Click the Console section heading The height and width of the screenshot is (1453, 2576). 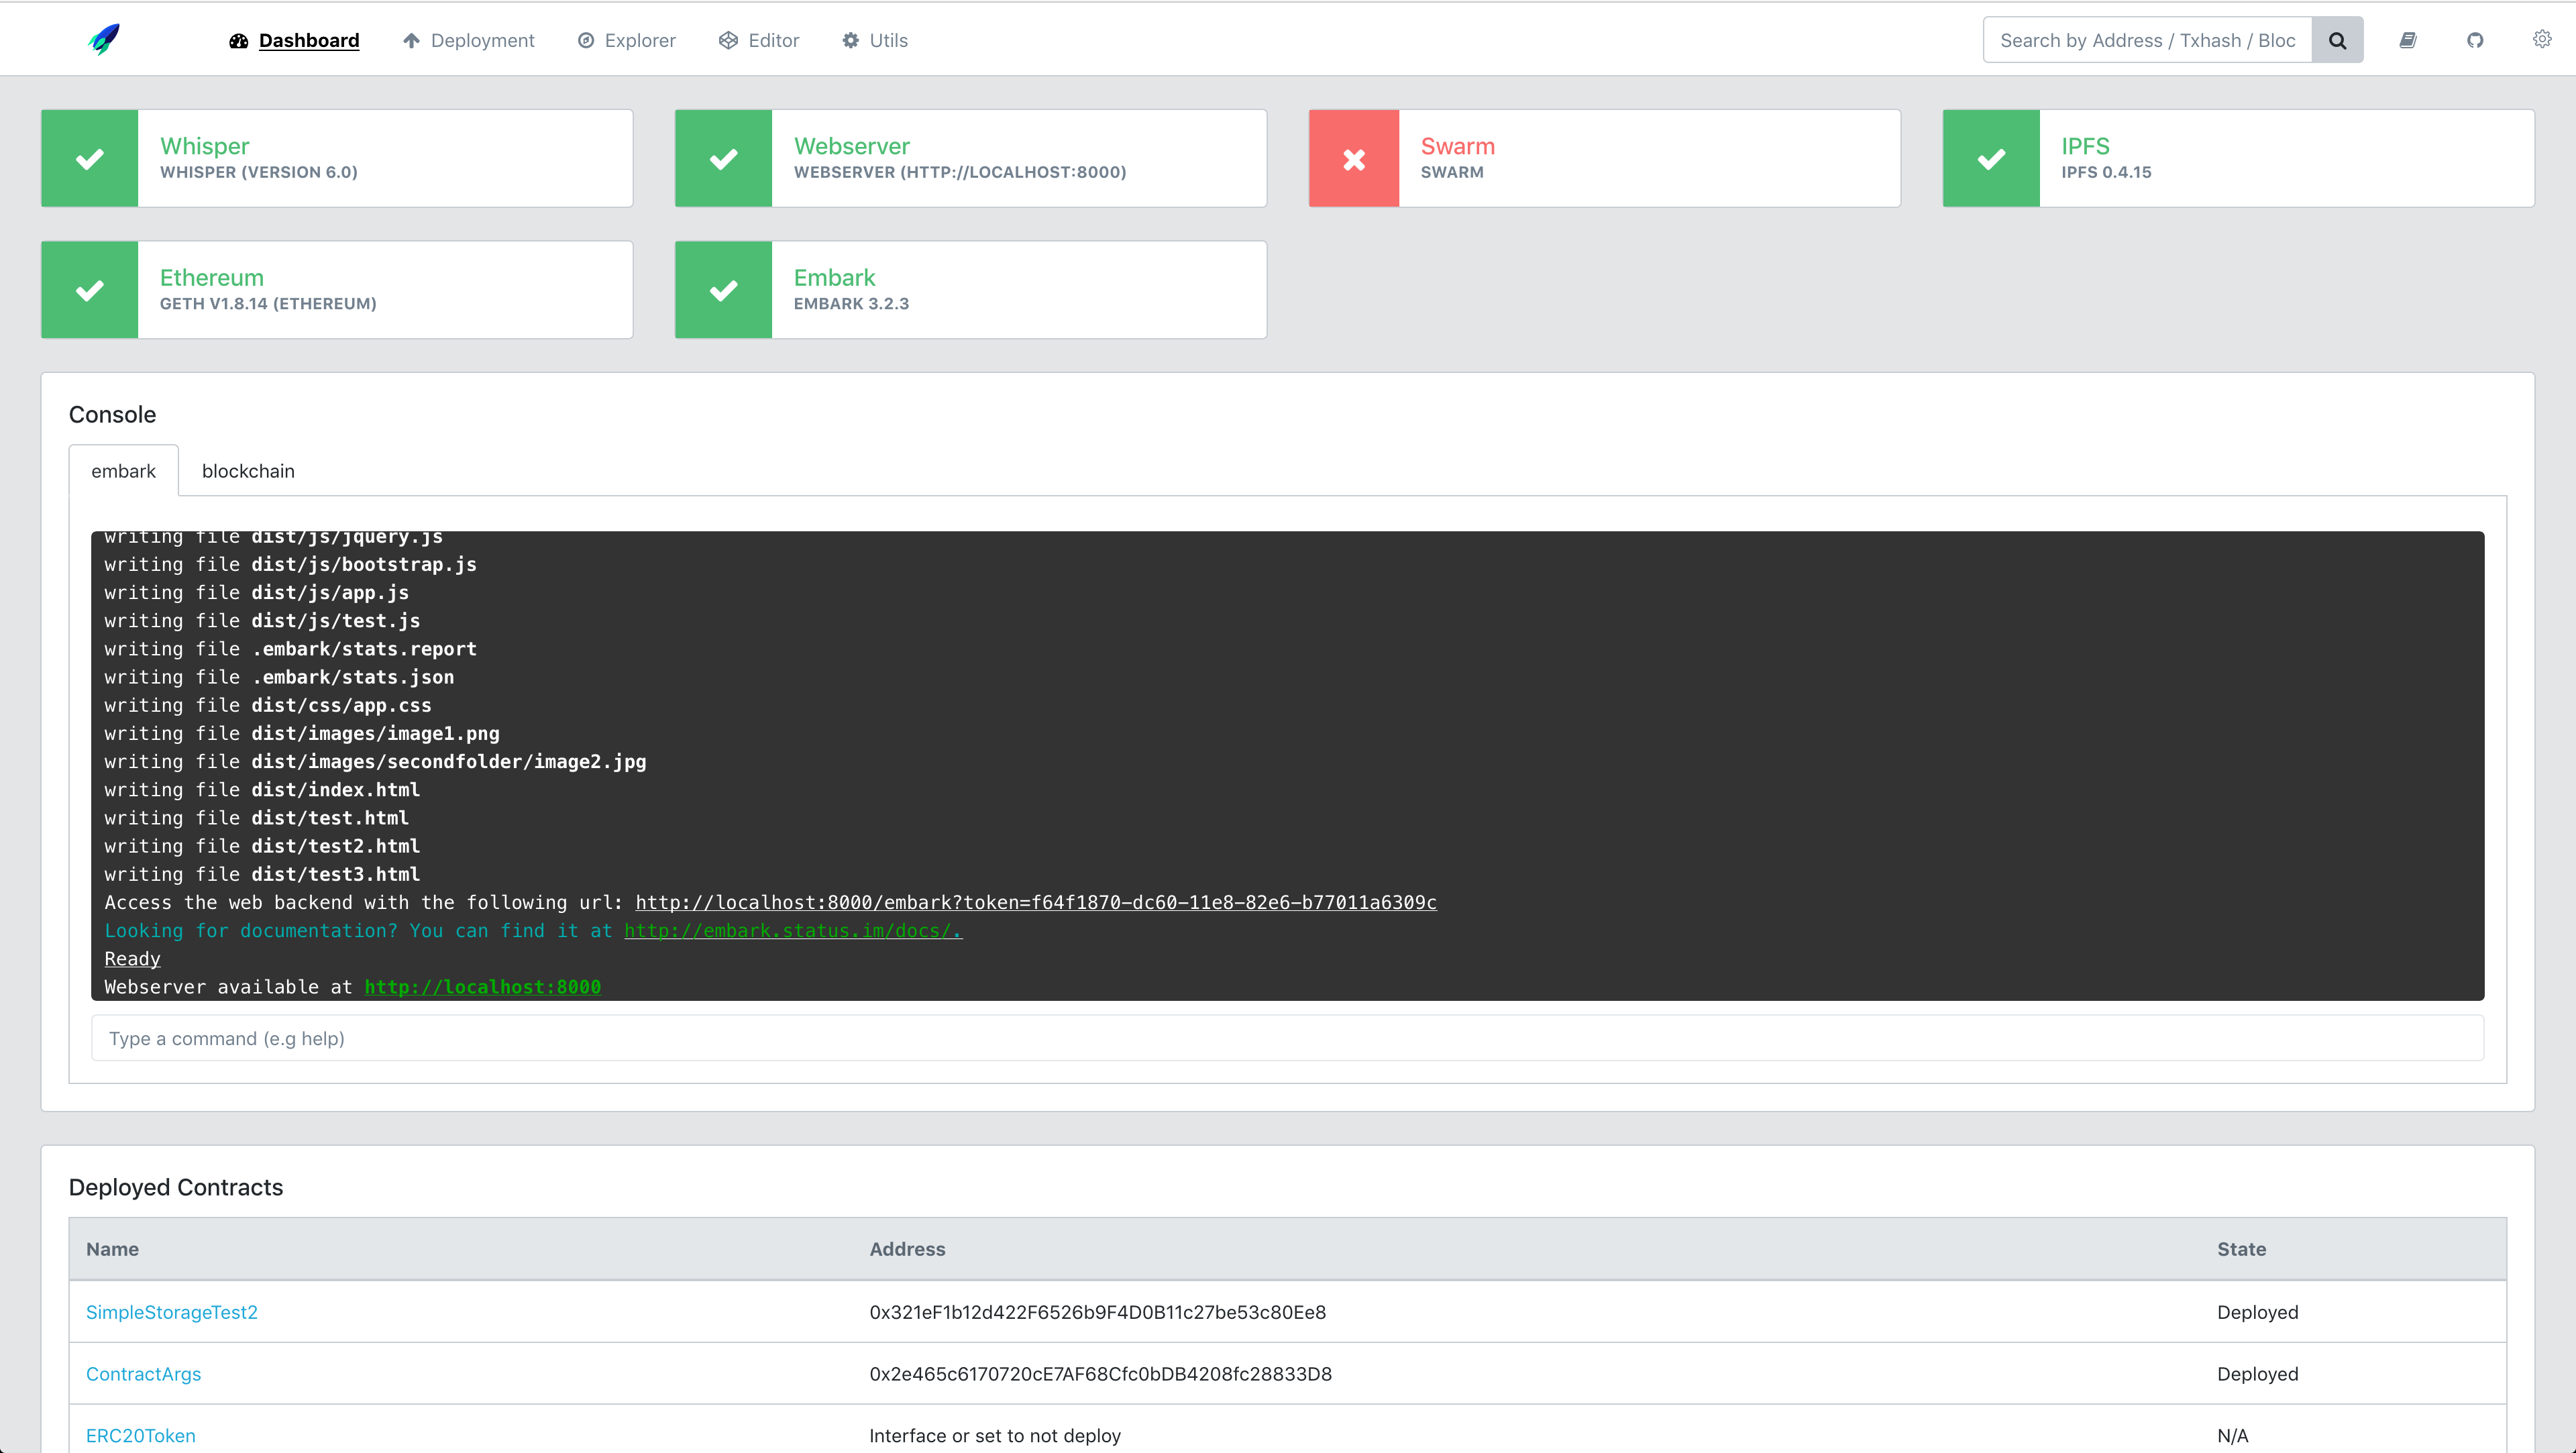[x=112, y=415]
